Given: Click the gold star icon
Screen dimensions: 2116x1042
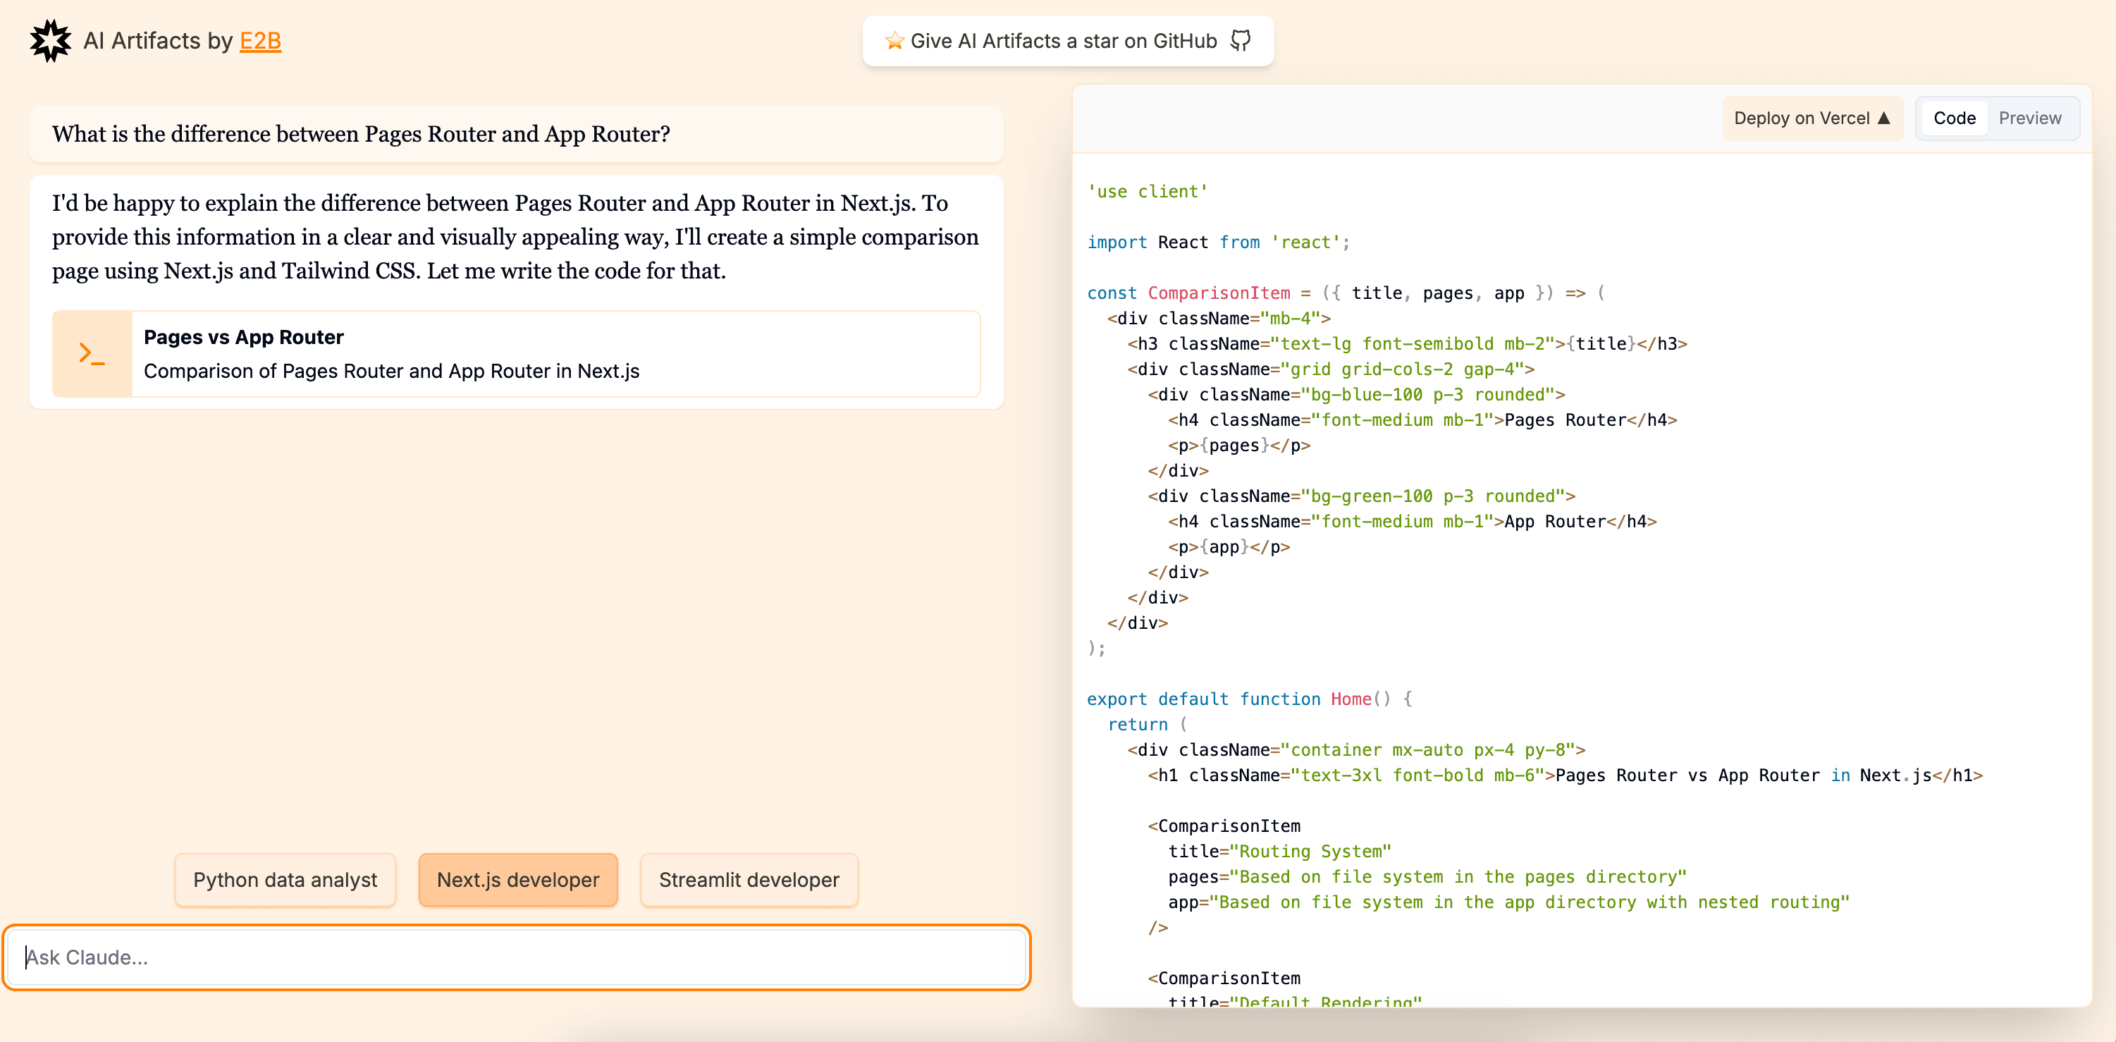Looking at the screenshot, I should [x=894, y=40].
